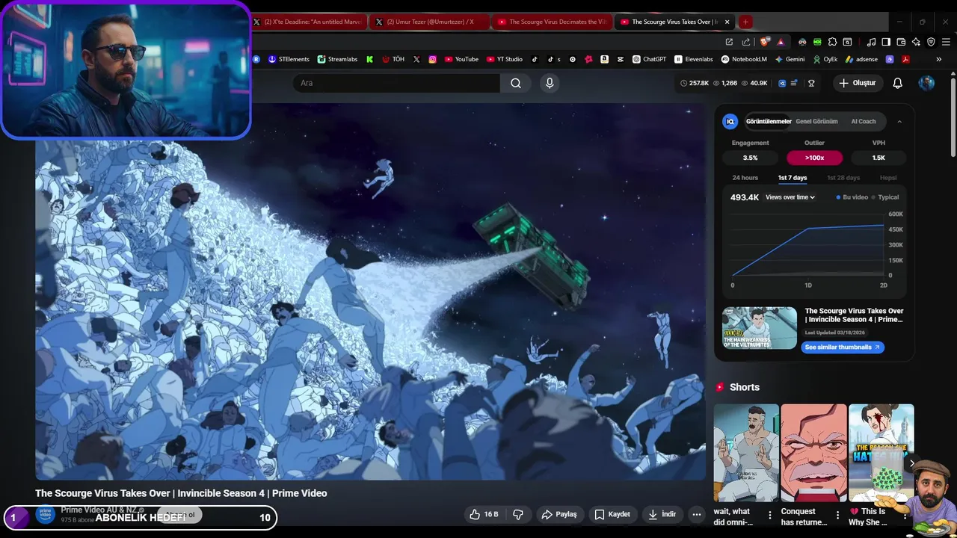Screen dimensions: 957x538
Task: Click the Brave Rewards triangle icon
Action: [x=781, y=42]
